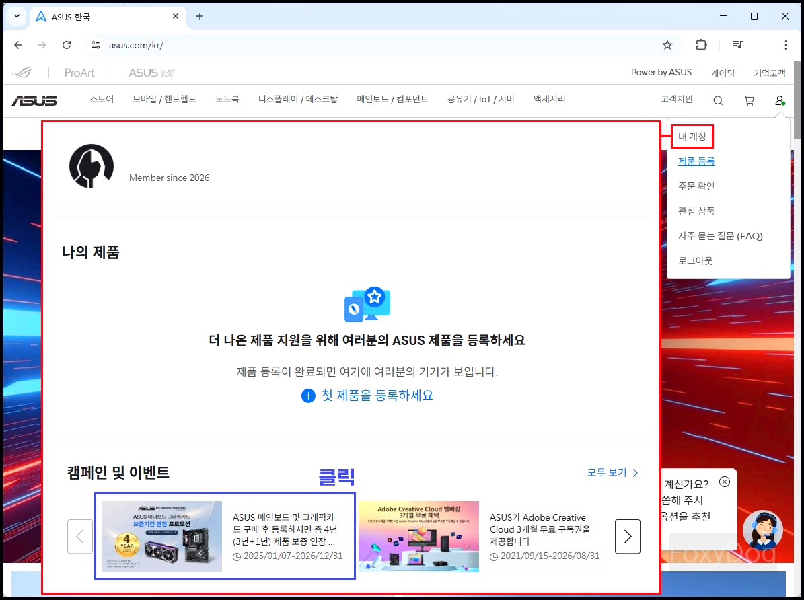Open the 메인보드 / 컴포넌트 menu
The width and height of the screenshot is (804, 600).
pos(392,99)
